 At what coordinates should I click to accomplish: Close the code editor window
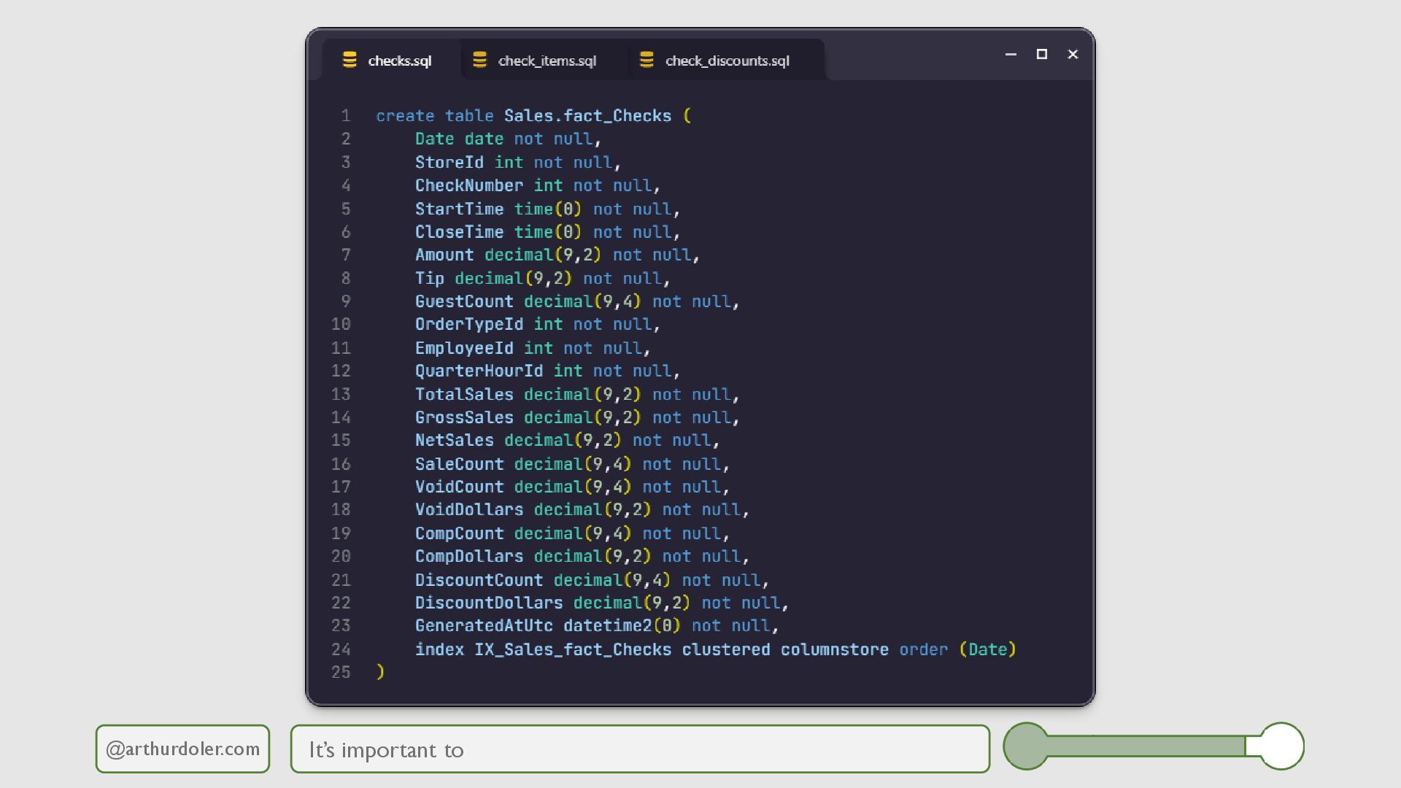coord(1073,54)
